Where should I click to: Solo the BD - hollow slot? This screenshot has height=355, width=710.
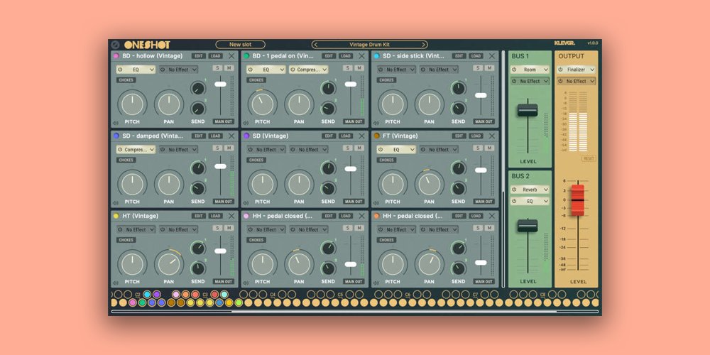coord(218,68)
